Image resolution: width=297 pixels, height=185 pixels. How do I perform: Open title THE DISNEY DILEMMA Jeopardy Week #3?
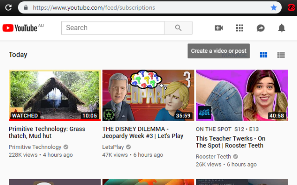143,132
